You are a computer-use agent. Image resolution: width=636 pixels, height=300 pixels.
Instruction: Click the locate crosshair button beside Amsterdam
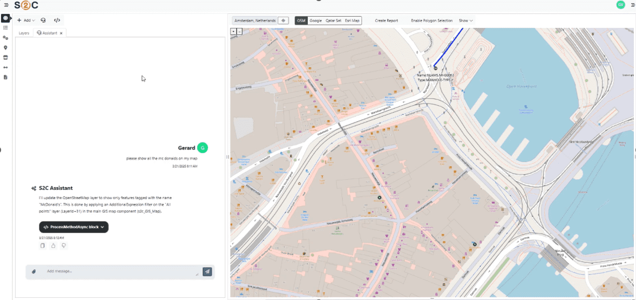coord(283,21)
